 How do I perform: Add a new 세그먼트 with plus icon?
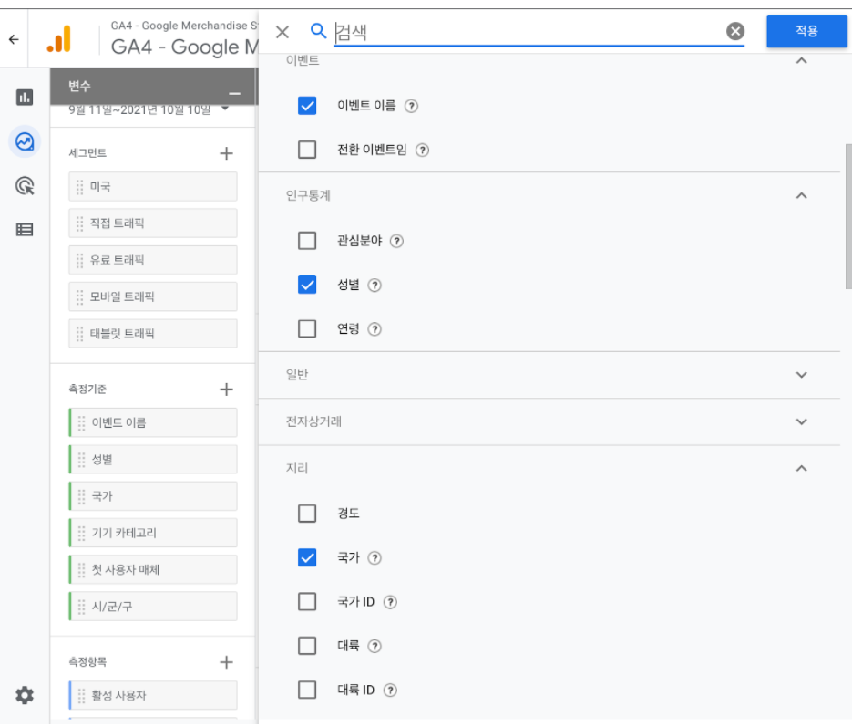[x=227, y=153]
